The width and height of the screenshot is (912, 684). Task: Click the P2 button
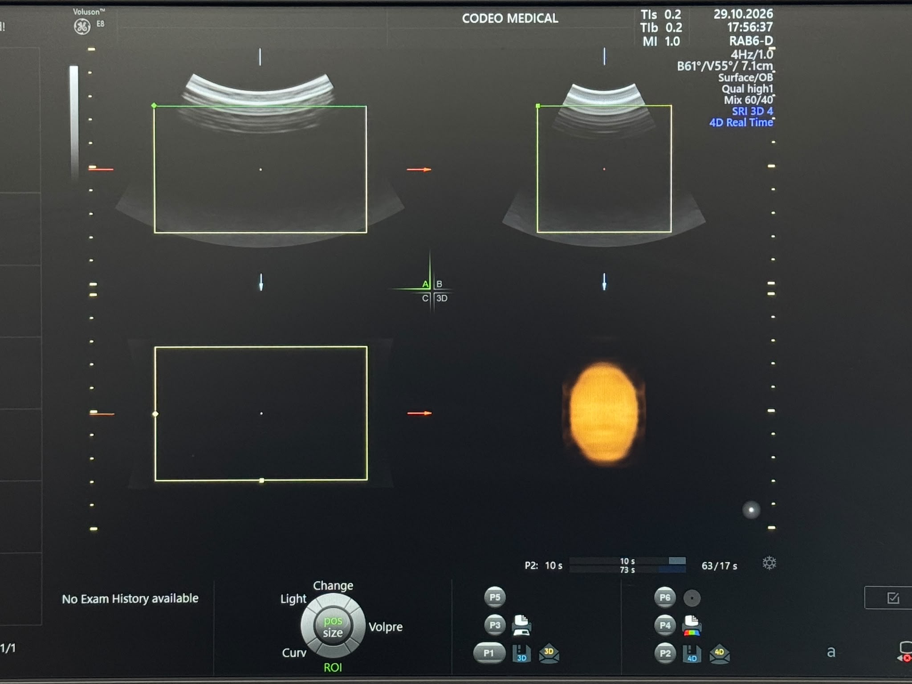pos(665,653)
